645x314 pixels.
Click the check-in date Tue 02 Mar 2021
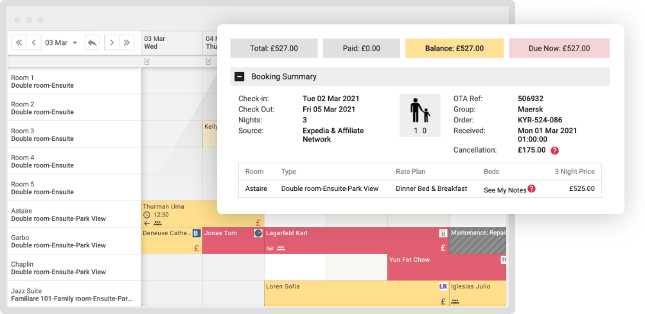coord(331,99)
